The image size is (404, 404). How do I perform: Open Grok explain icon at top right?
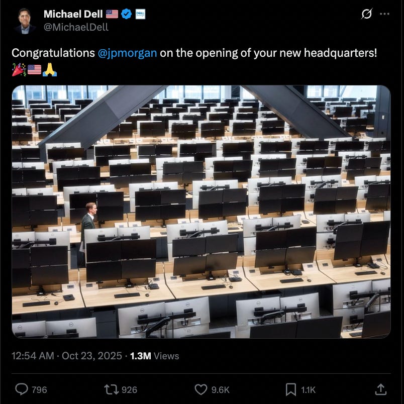(x=366, y=14)
